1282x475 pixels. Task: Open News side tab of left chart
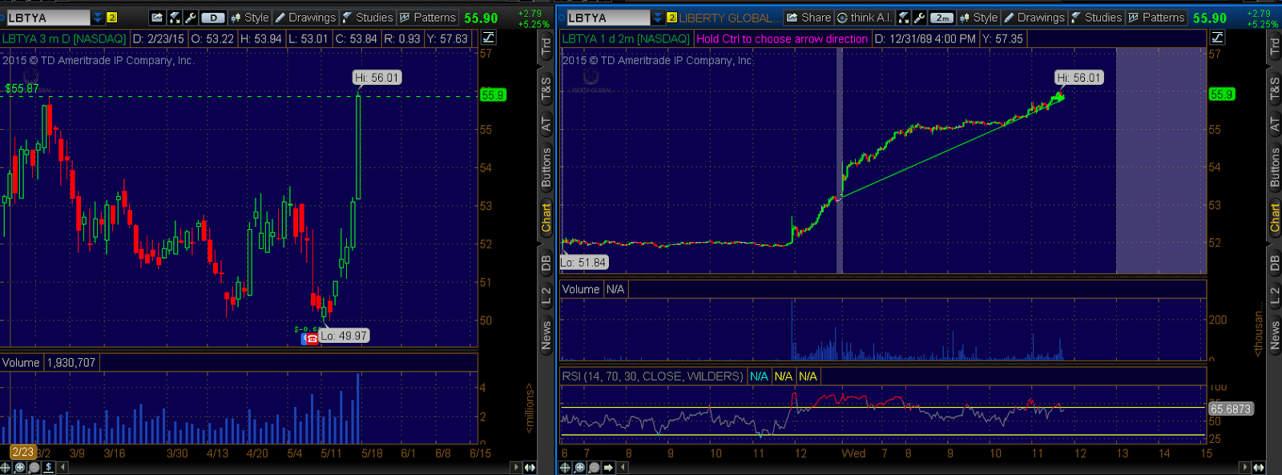[546, 335]
